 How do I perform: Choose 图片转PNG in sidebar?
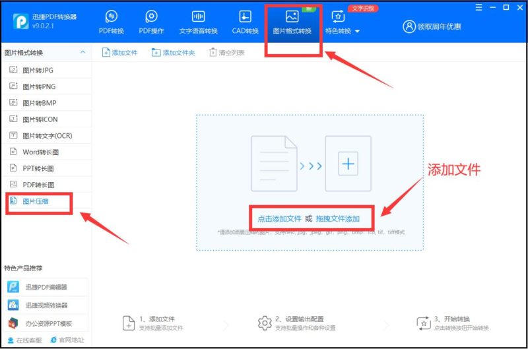[x=39, y=86]
